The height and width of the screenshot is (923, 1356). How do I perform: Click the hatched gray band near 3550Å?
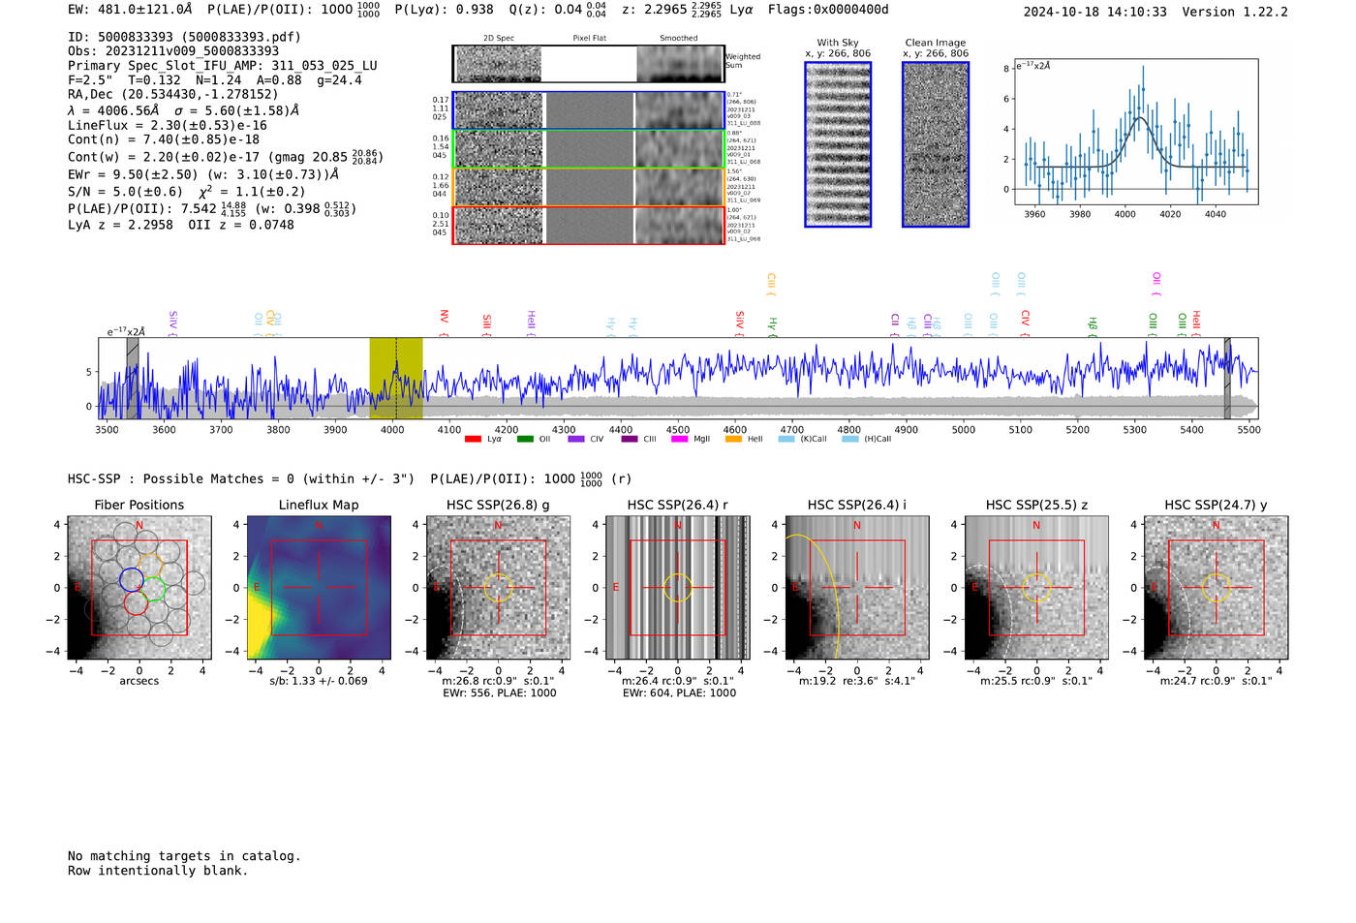pyautogui.click(x=133, y=379)
